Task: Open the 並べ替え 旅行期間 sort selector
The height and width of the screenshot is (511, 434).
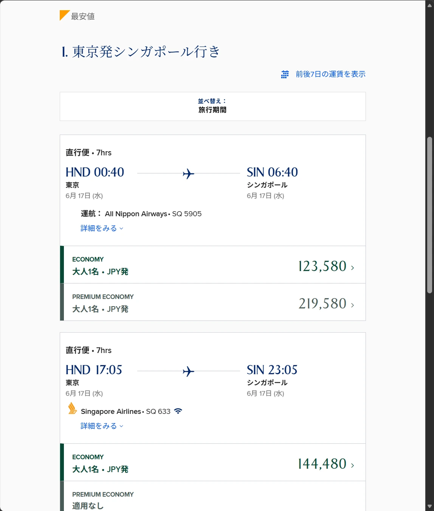Action: point(213,106)
